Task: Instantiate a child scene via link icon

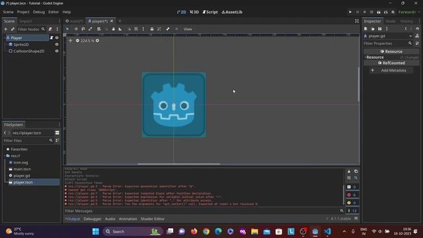Action: point(13,29)
